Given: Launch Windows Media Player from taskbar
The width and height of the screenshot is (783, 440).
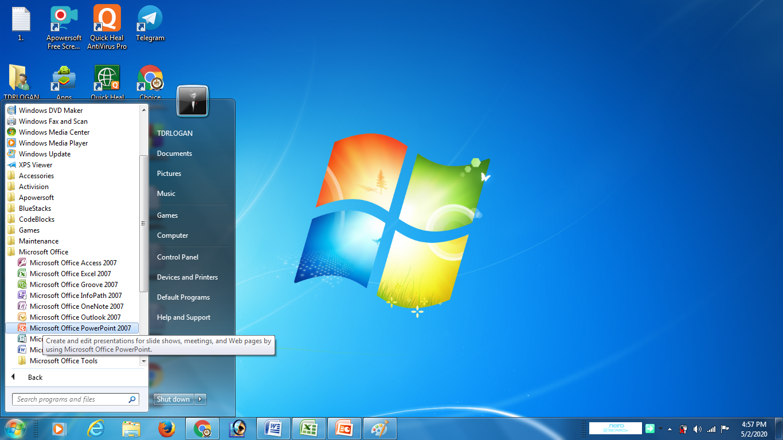Looking at the screenshot, I should click(58, 429).
